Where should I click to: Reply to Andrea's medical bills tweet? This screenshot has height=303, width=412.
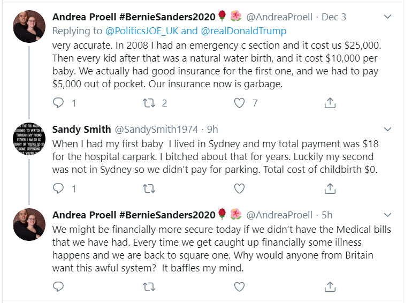point(58,287)
